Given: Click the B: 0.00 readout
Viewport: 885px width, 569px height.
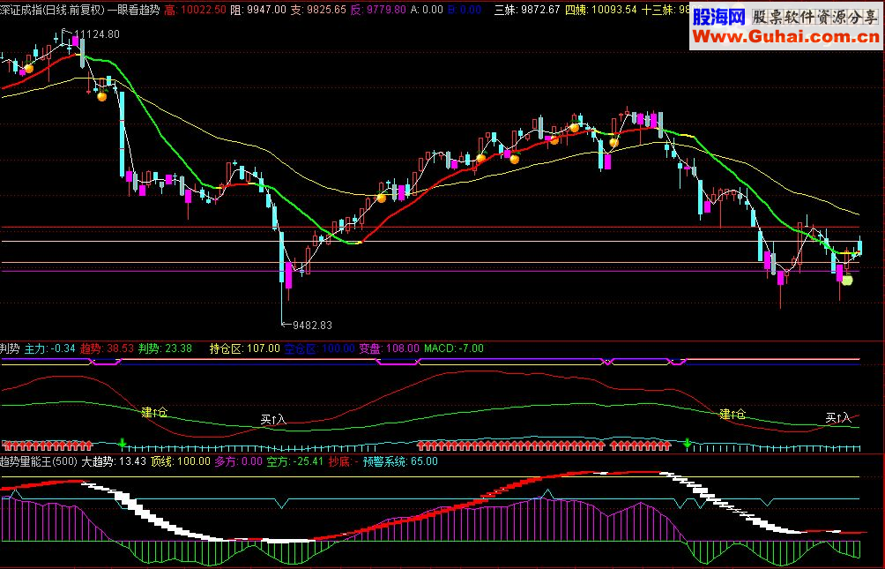Looking at the screenshot, I should pos(464,10).
